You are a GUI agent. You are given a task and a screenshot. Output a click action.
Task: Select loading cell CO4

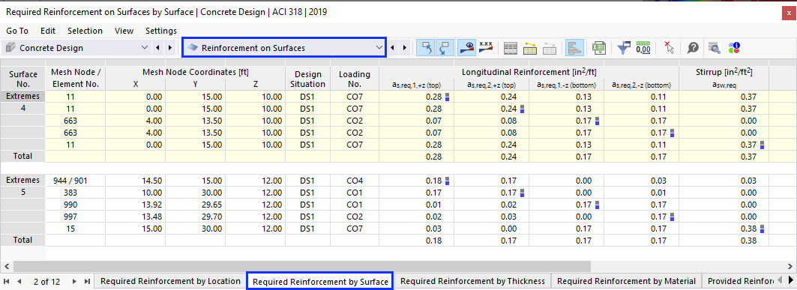click(x=355, y=181)
